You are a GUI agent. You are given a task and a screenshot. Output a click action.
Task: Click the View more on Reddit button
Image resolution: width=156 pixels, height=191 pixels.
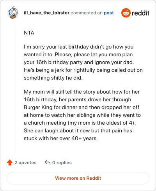(78, 178)
